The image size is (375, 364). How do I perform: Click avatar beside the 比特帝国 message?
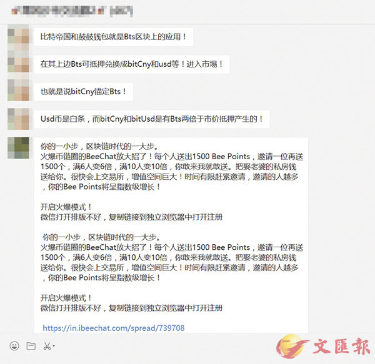point(18,36)
